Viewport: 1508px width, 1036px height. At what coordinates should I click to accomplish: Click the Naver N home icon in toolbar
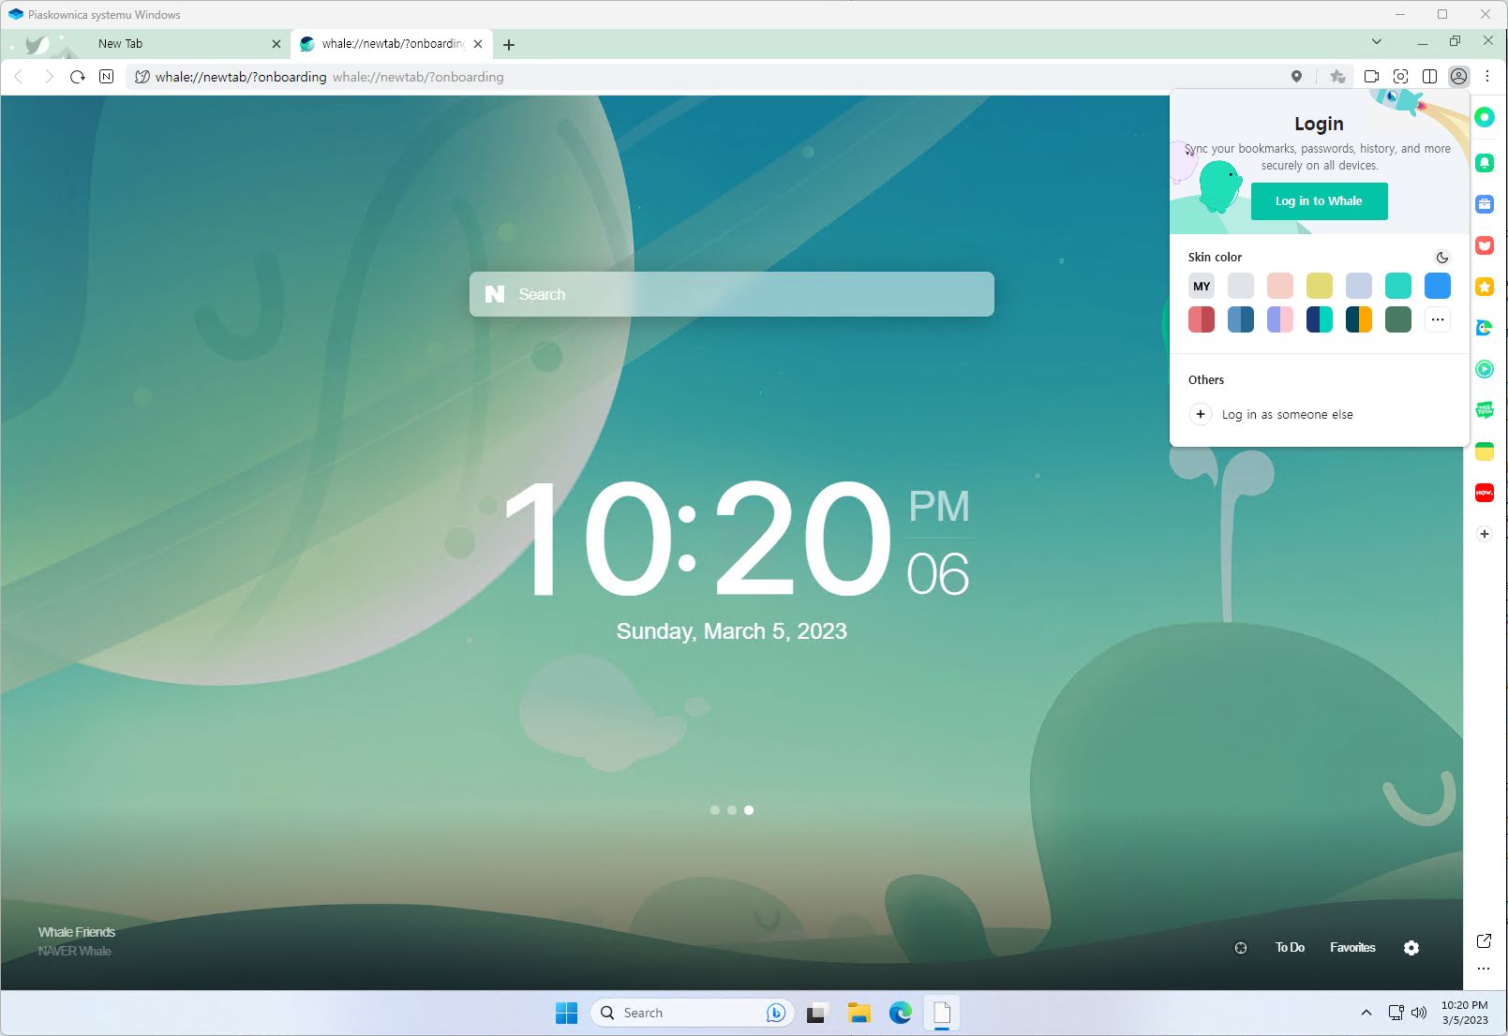pyautogui.click(x=107, y=77)
